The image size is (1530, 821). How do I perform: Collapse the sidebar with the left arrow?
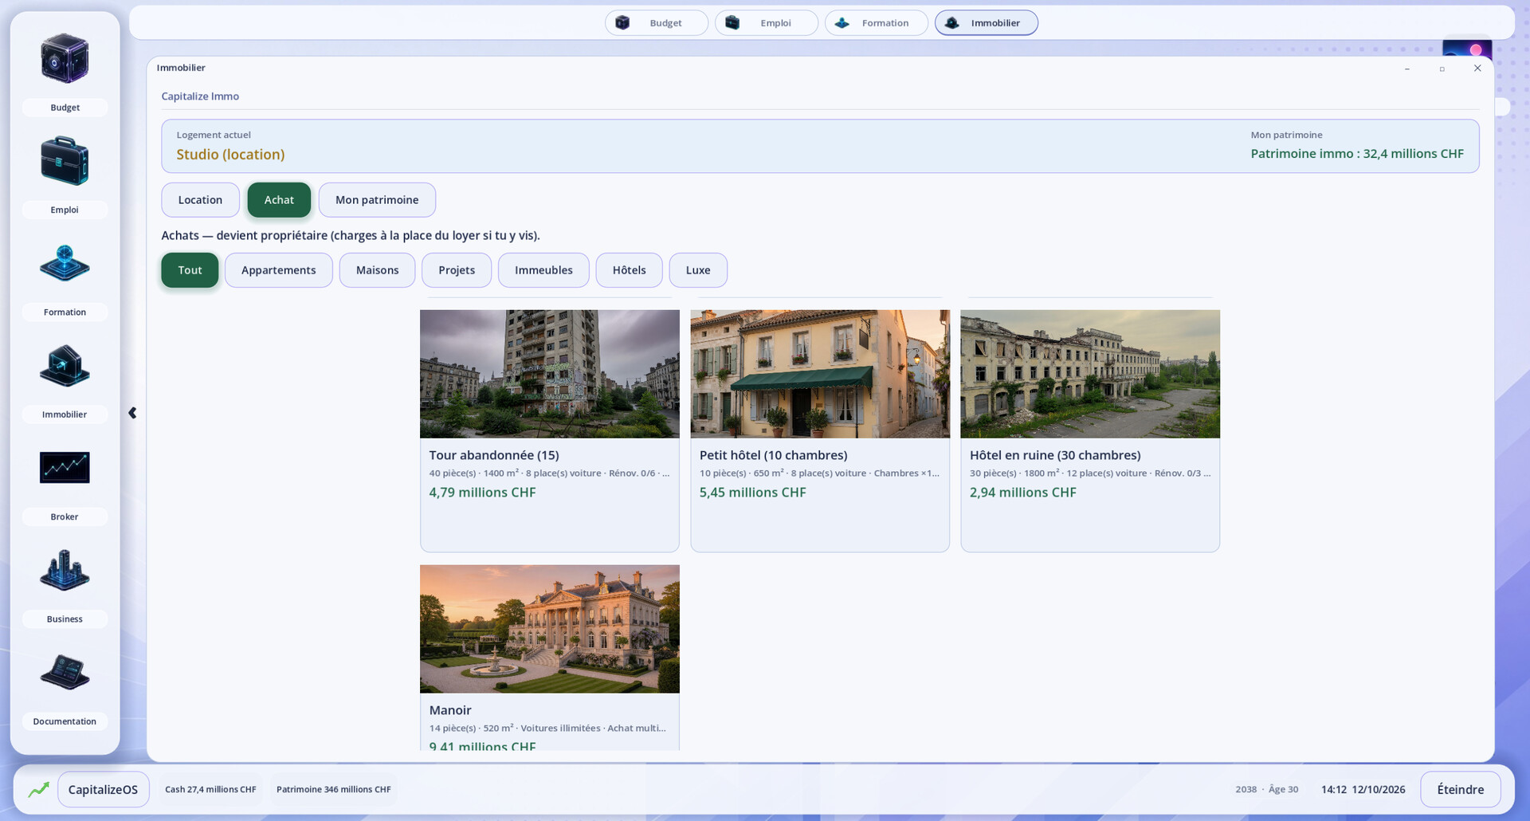click(x=132, y=413)
